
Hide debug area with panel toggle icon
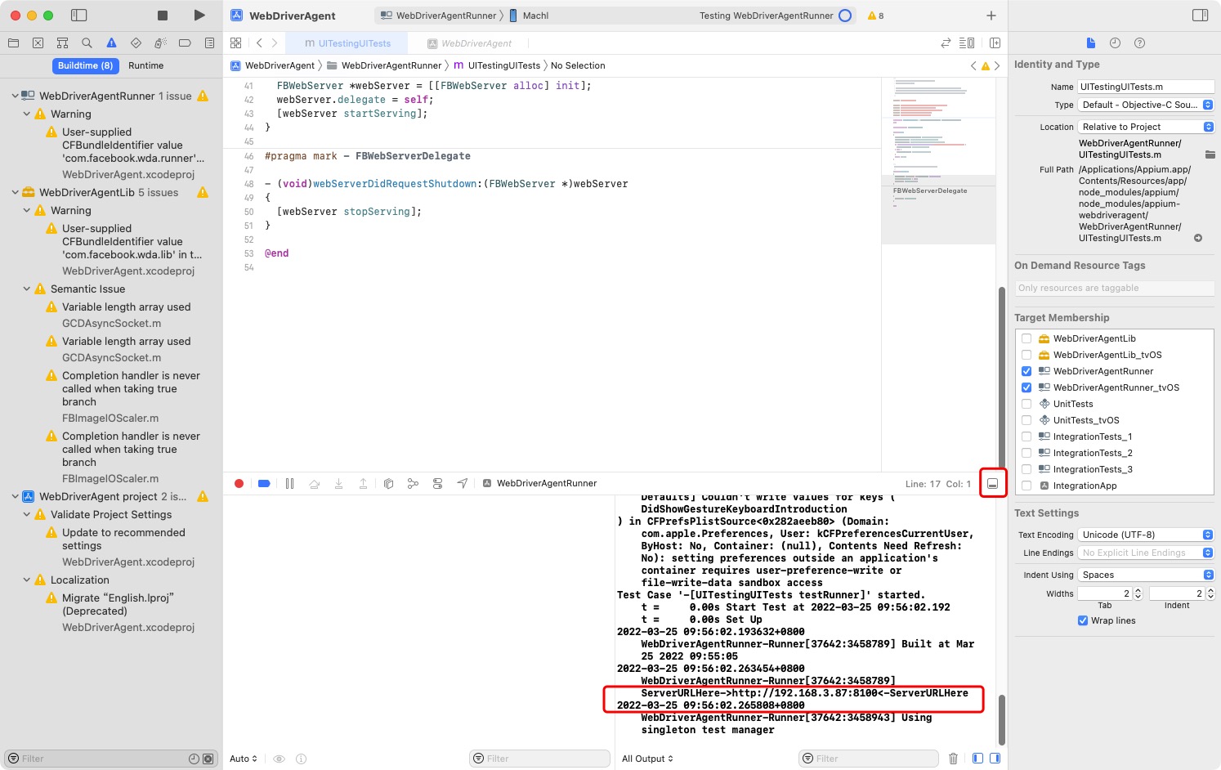click(x=993, y=483)
